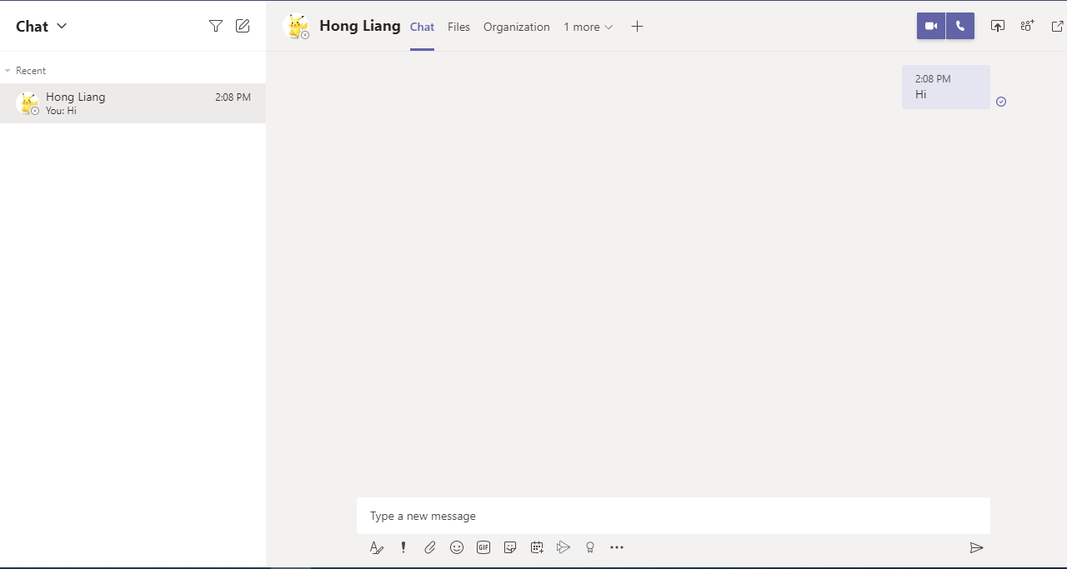
Task: Select the Hi message bubble
Action: click(x=946, y=87)
